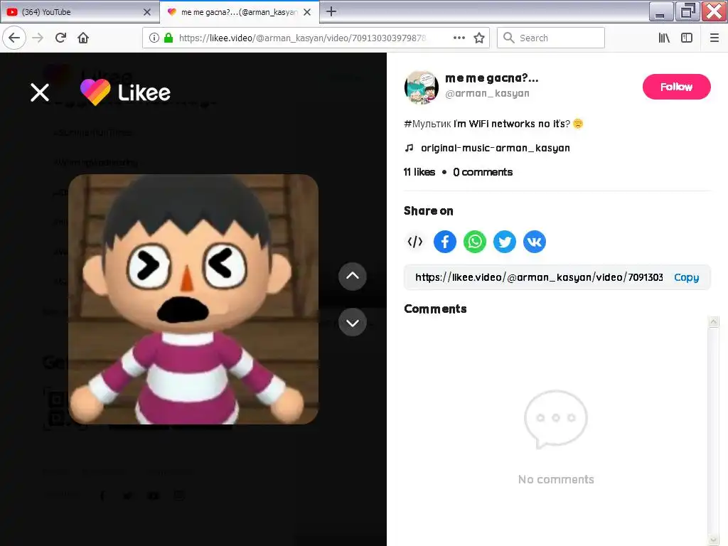728x546 pixels.
Task: Click the Comments heading
Action: click(436, 309)
